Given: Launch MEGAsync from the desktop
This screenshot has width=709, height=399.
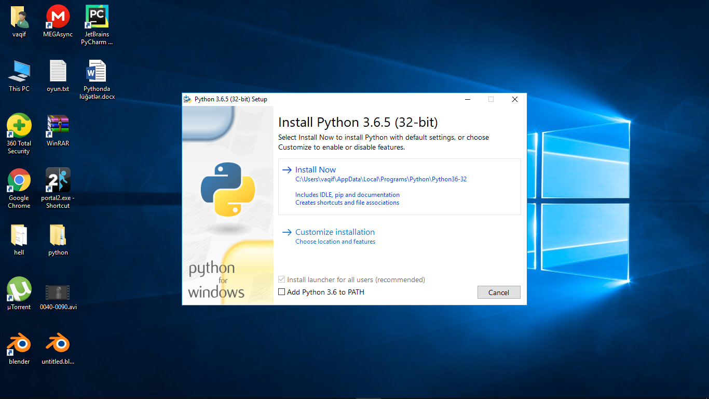Looking at the screenshot, I should (57, 16).
